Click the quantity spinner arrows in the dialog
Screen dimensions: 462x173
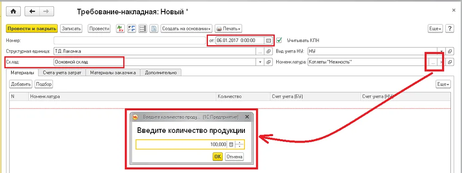[x=239, y=144]
